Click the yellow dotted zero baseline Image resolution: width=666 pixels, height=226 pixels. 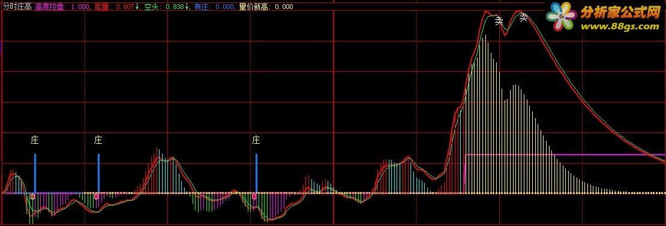(333, 193)
